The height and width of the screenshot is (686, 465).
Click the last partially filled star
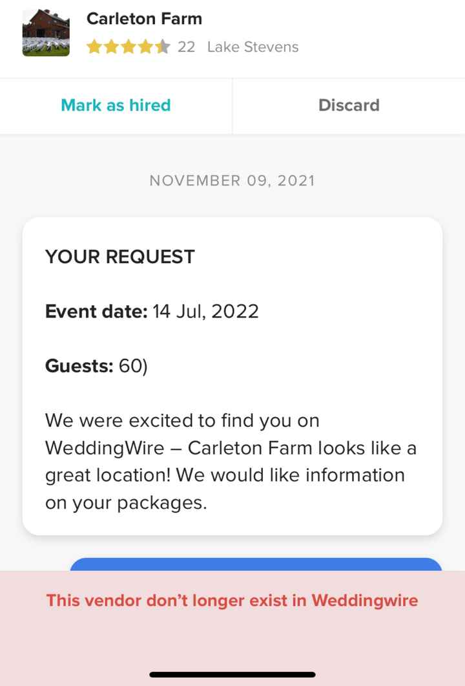163,47
